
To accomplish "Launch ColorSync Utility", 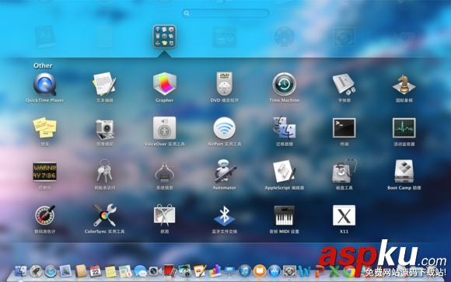I will 104,215.
